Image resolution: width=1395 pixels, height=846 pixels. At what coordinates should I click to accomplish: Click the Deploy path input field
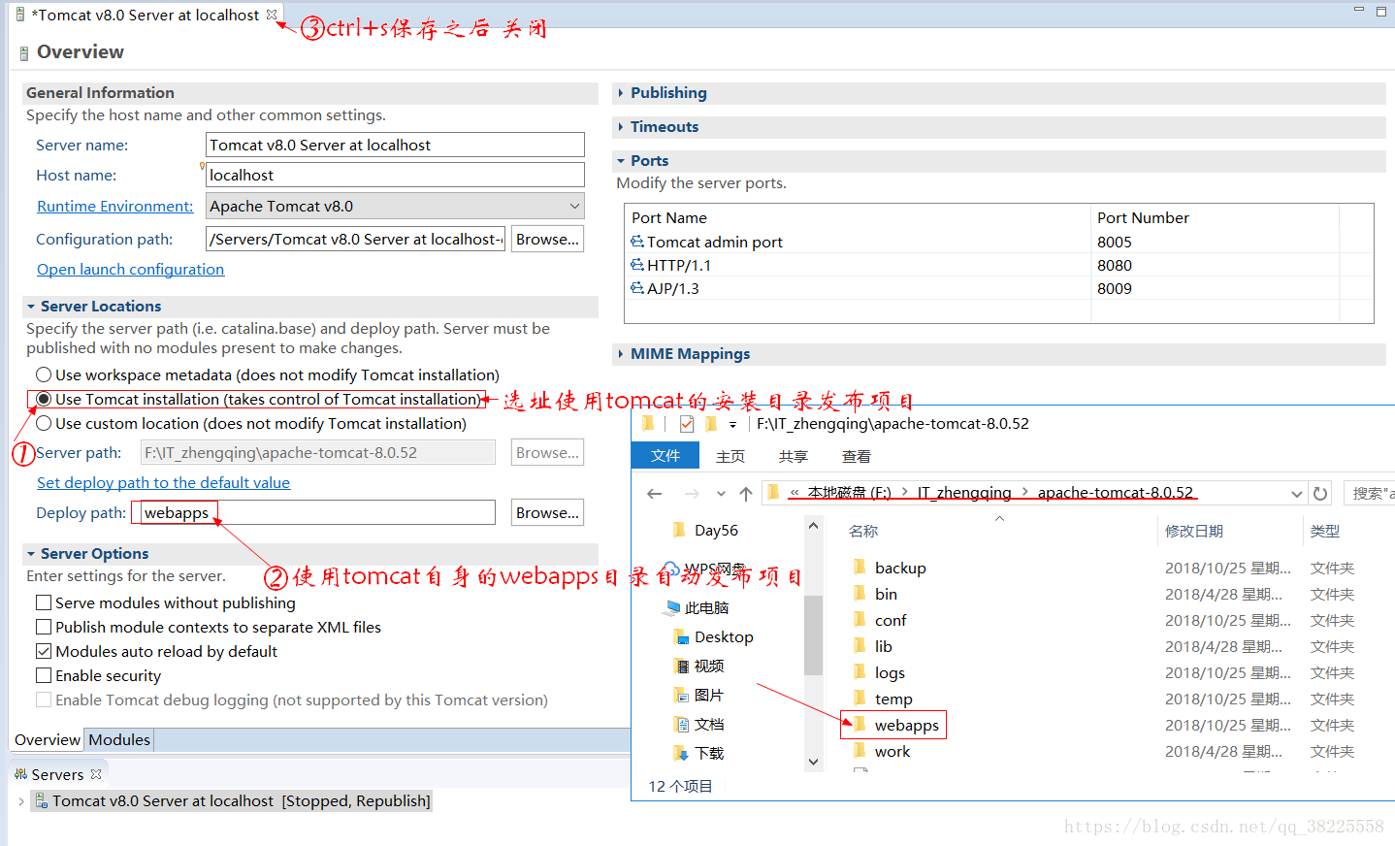coord(318,512)
